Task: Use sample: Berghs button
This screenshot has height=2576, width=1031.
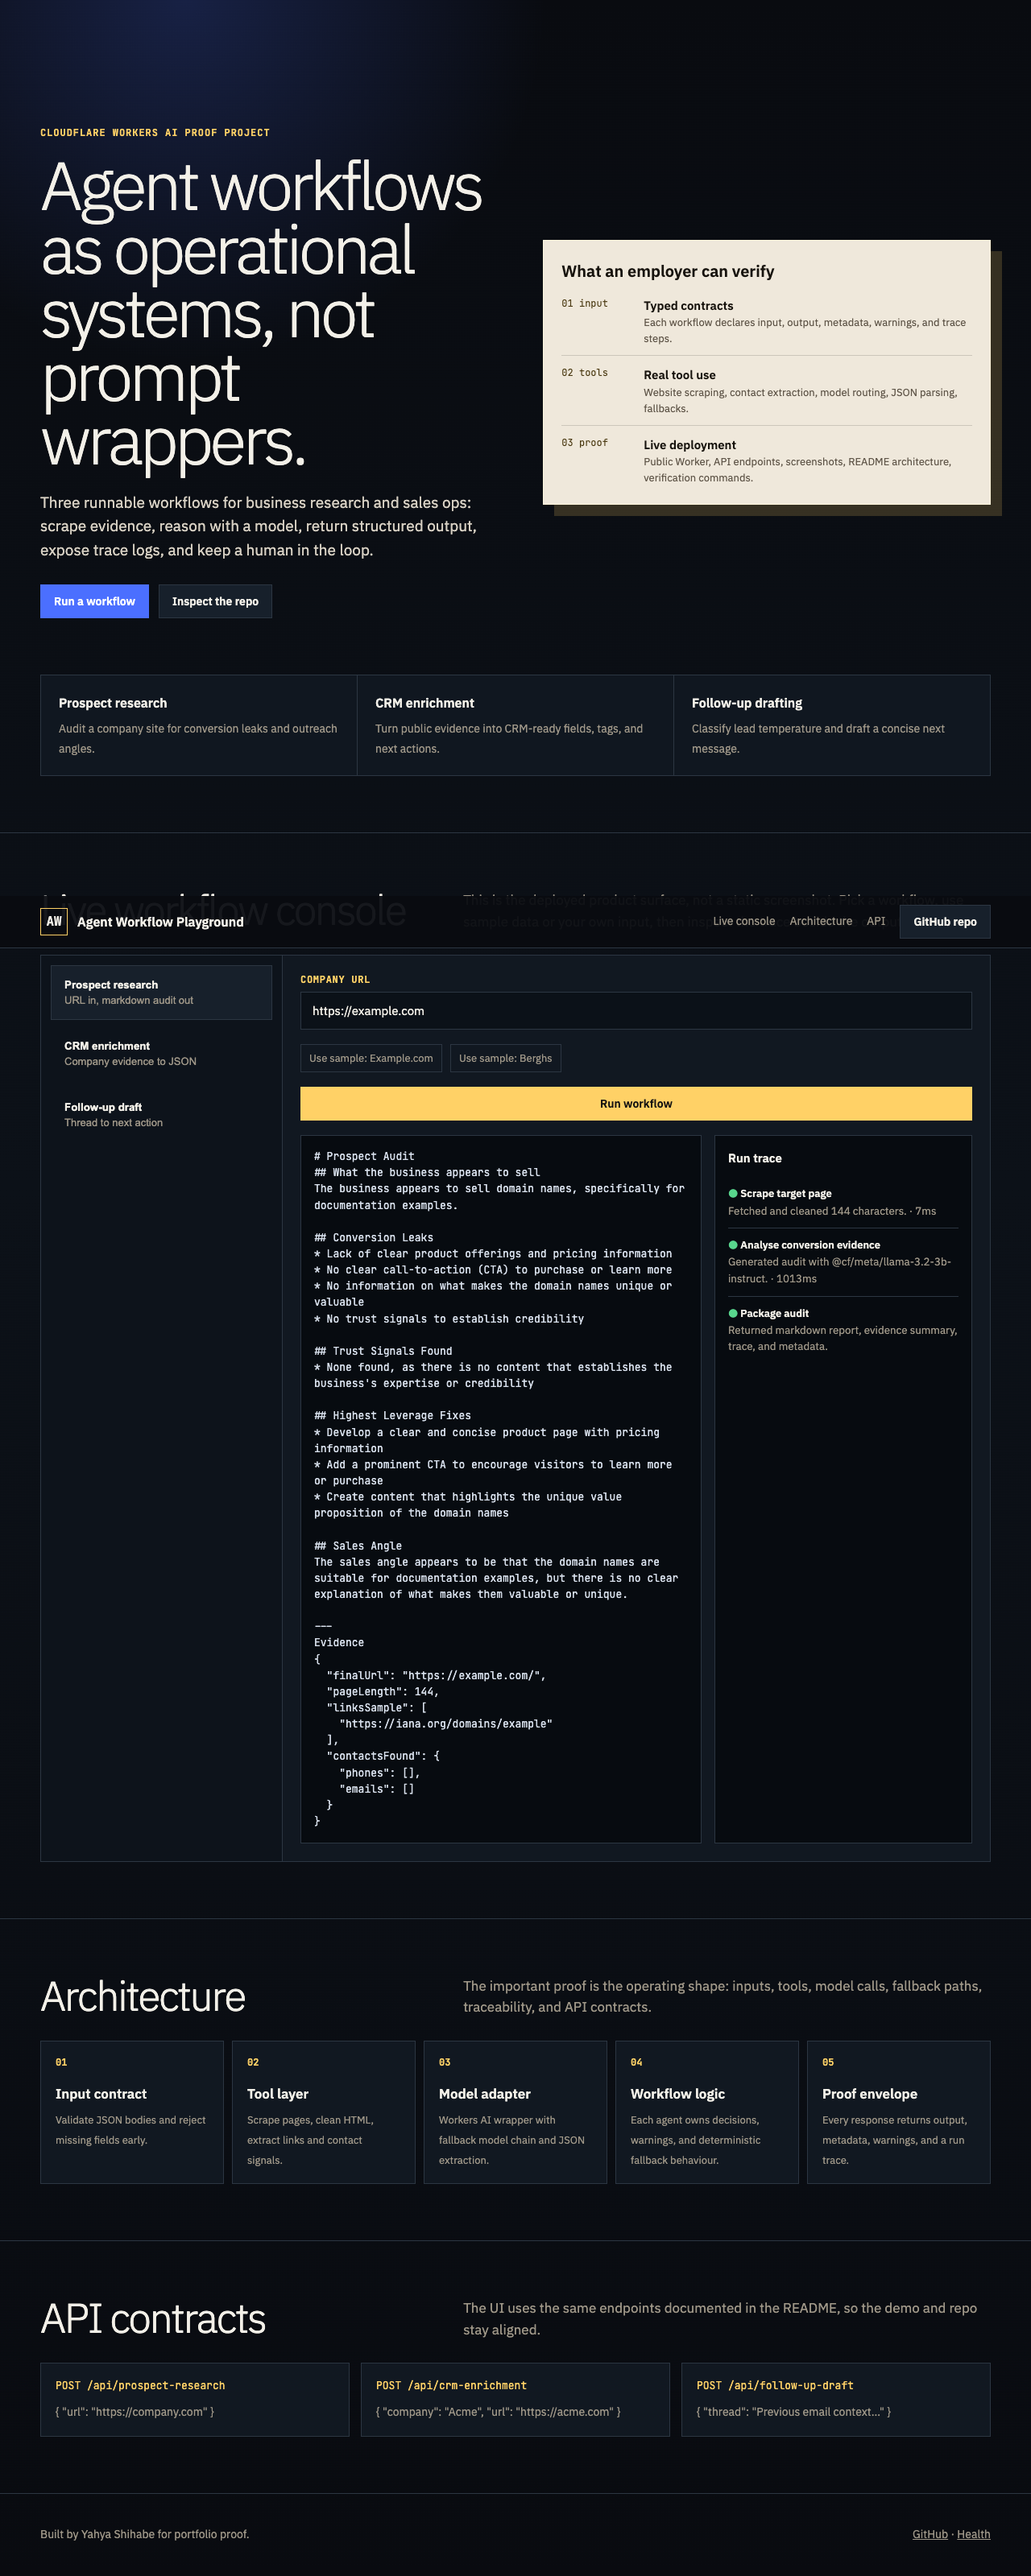Action: tap(506, 1058)
